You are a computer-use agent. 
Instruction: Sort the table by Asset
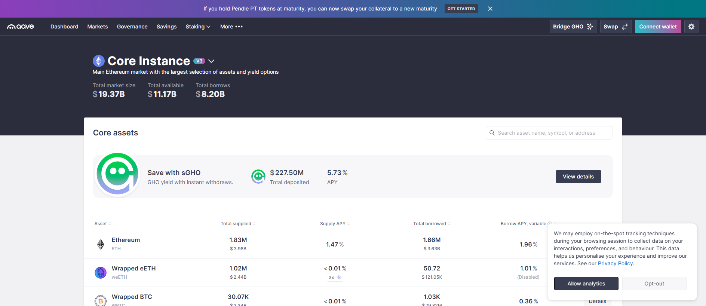(102, 224)
